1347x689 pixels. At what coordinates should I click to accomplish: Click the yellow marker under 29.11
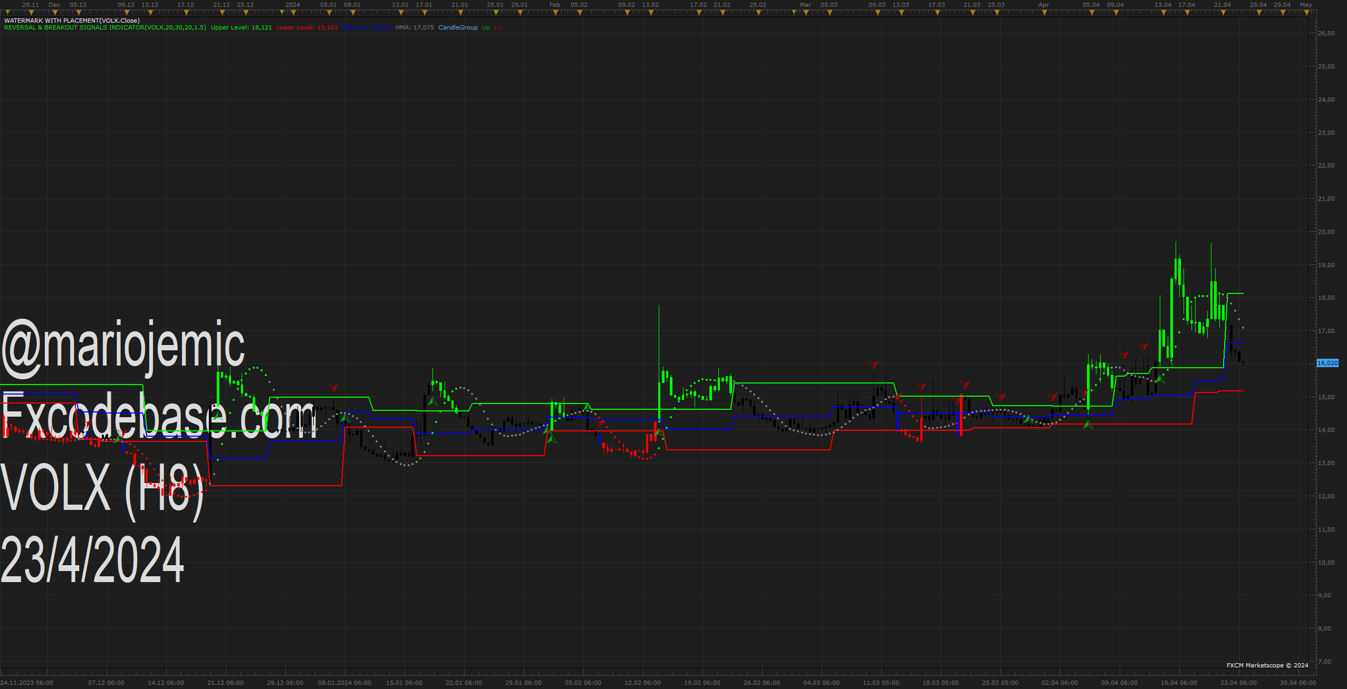31,12
